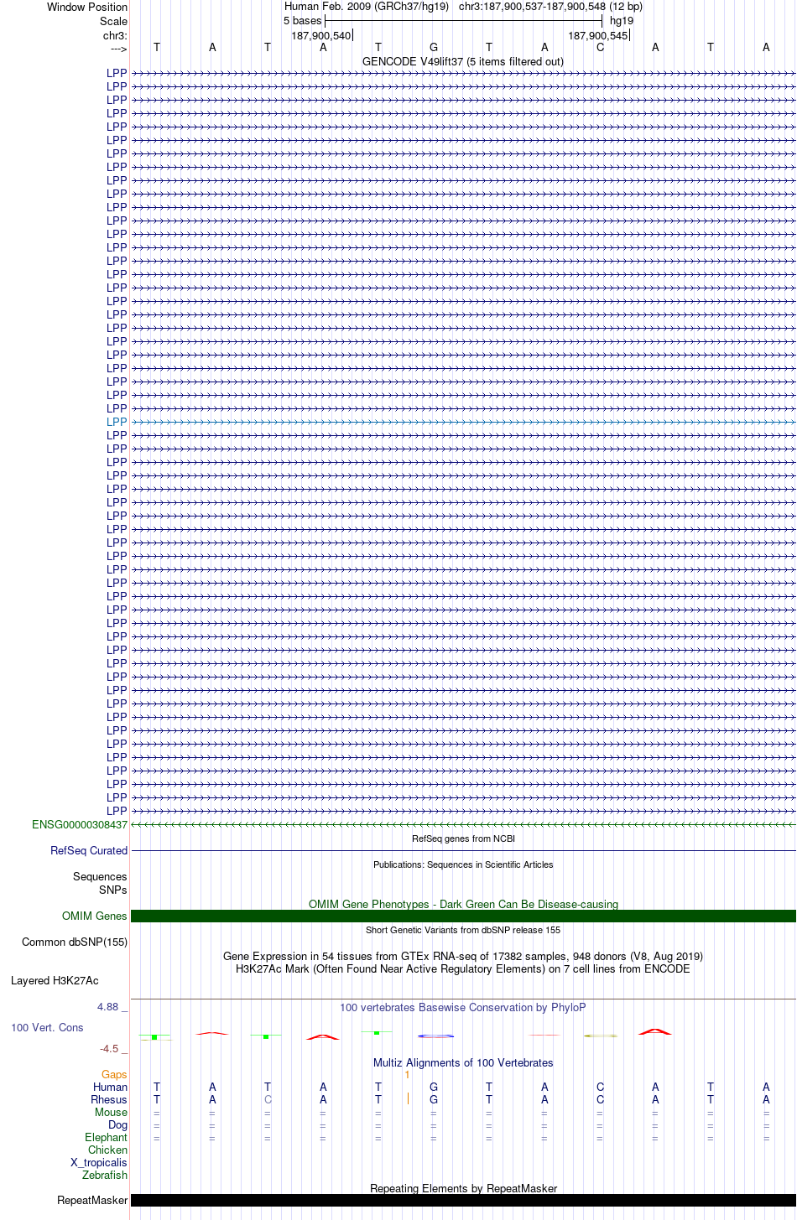The width and height of the screenshot is (797, 1220).
Task: Click the 187,900,545 coordinate marker
Action: pos(598,35)
